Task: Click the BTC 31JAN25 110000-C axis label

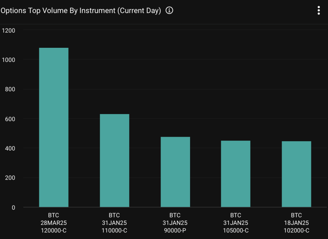Action: [x=114, y=223]
